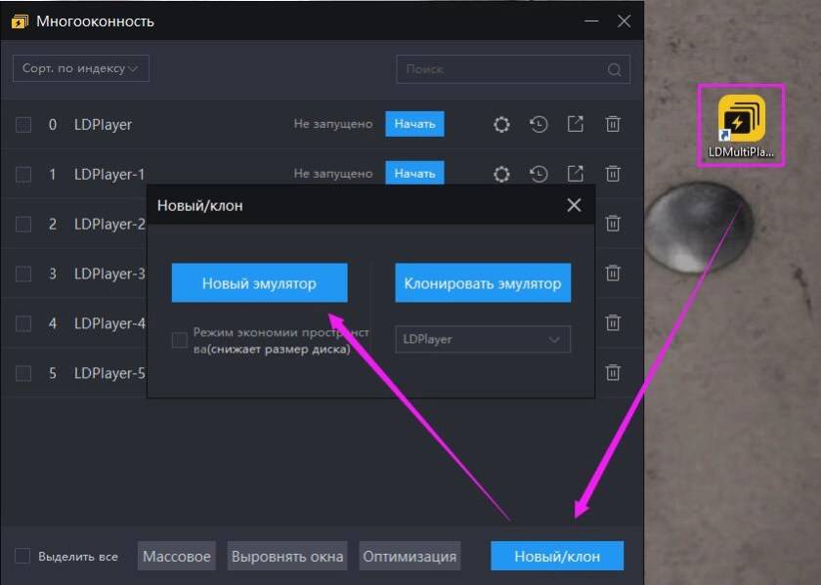This screenshot has width=821, height=585.
Task: Click 'Оптимизация' button in bottom bar
Action: [410, 556]
